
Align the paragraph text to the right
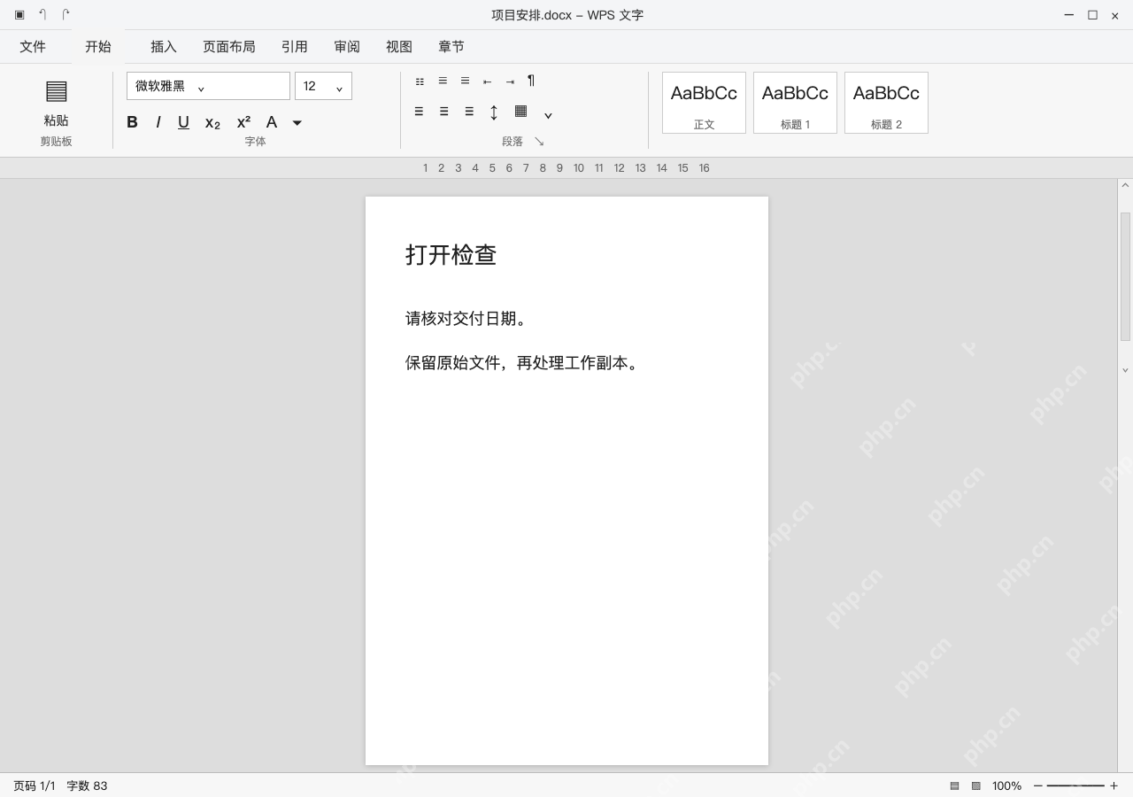(469, 112)
